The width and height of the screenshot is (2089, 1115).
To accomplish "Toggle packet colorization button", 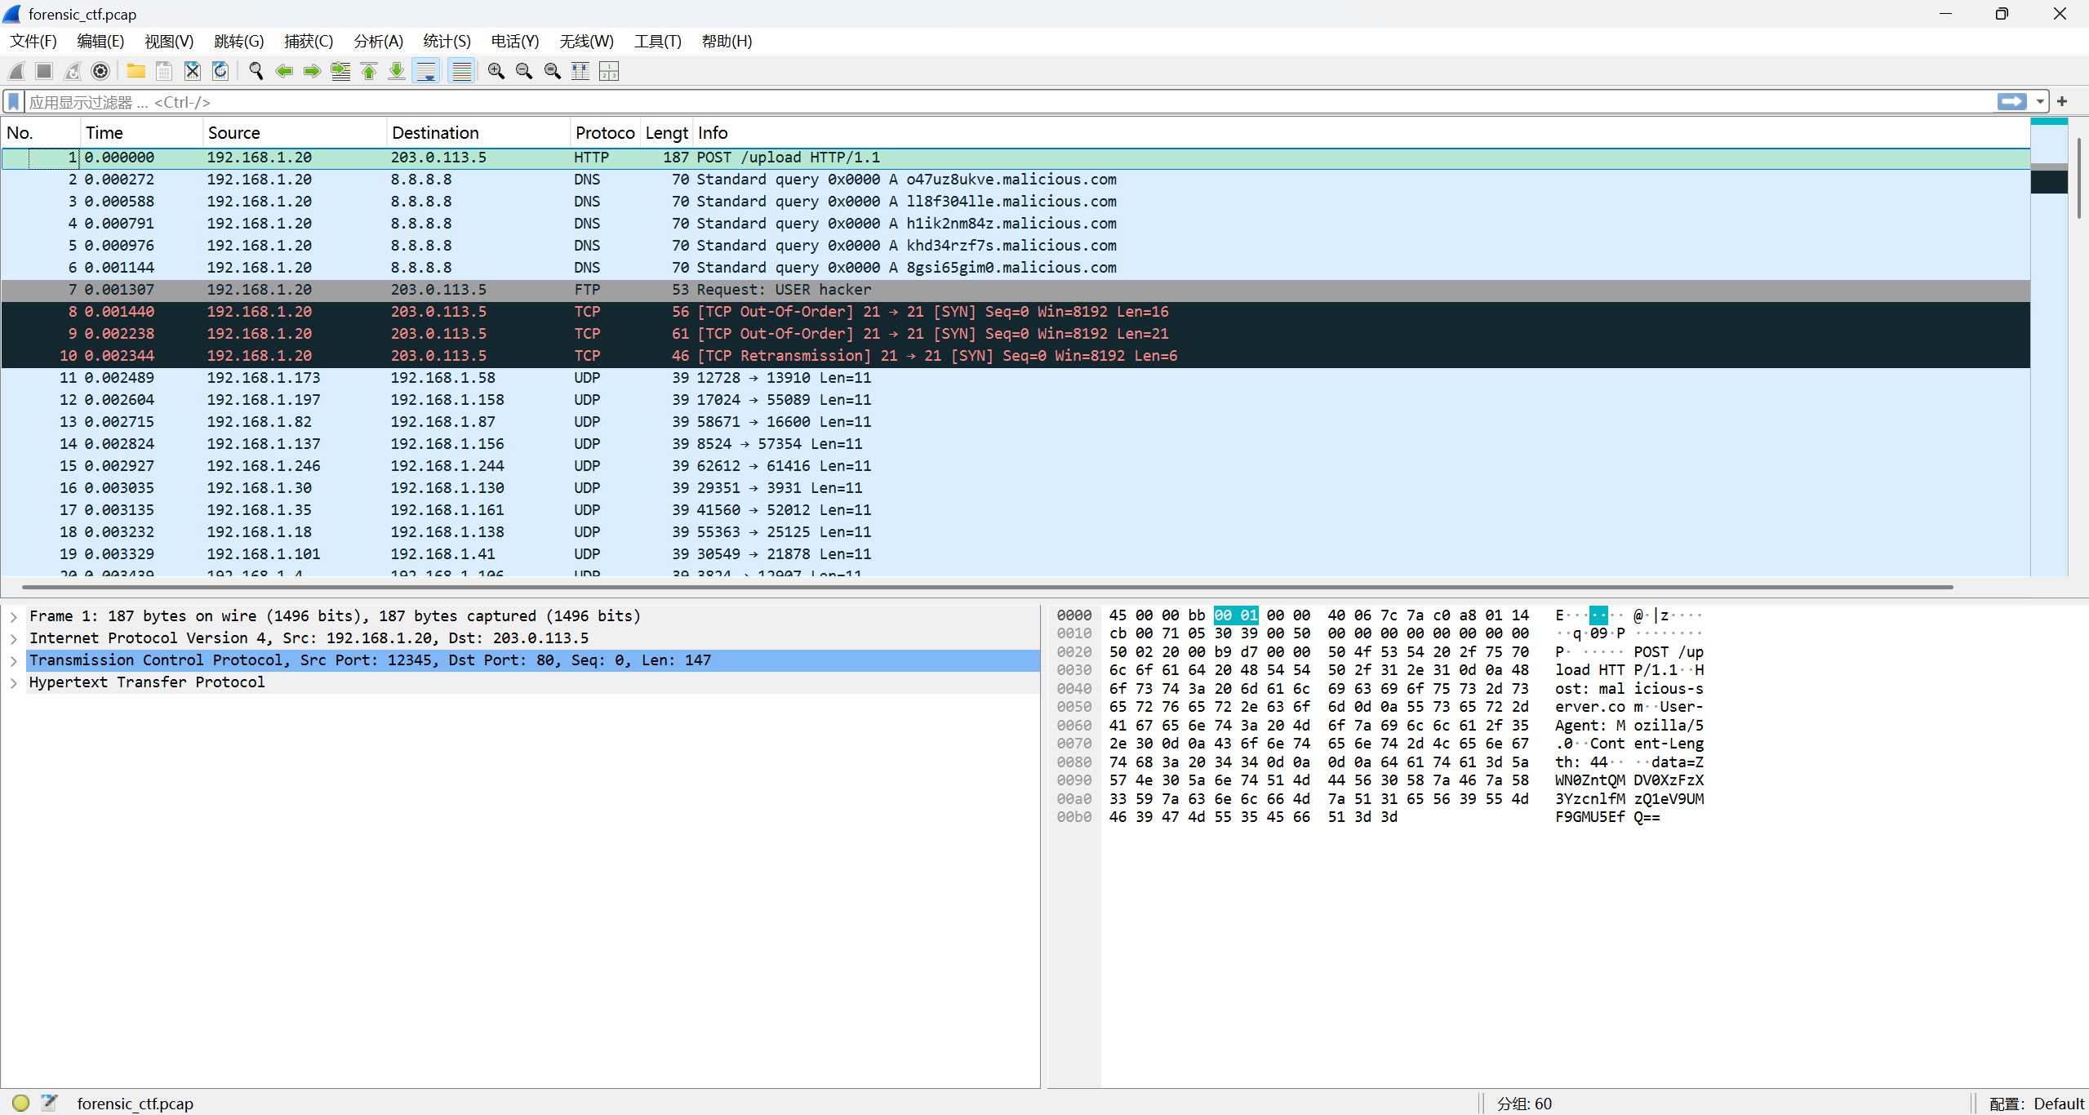I will [462, 71].
